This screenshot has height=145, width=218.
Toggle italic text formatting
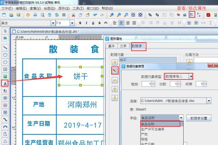pyautogui.click(x=87, y=23)
